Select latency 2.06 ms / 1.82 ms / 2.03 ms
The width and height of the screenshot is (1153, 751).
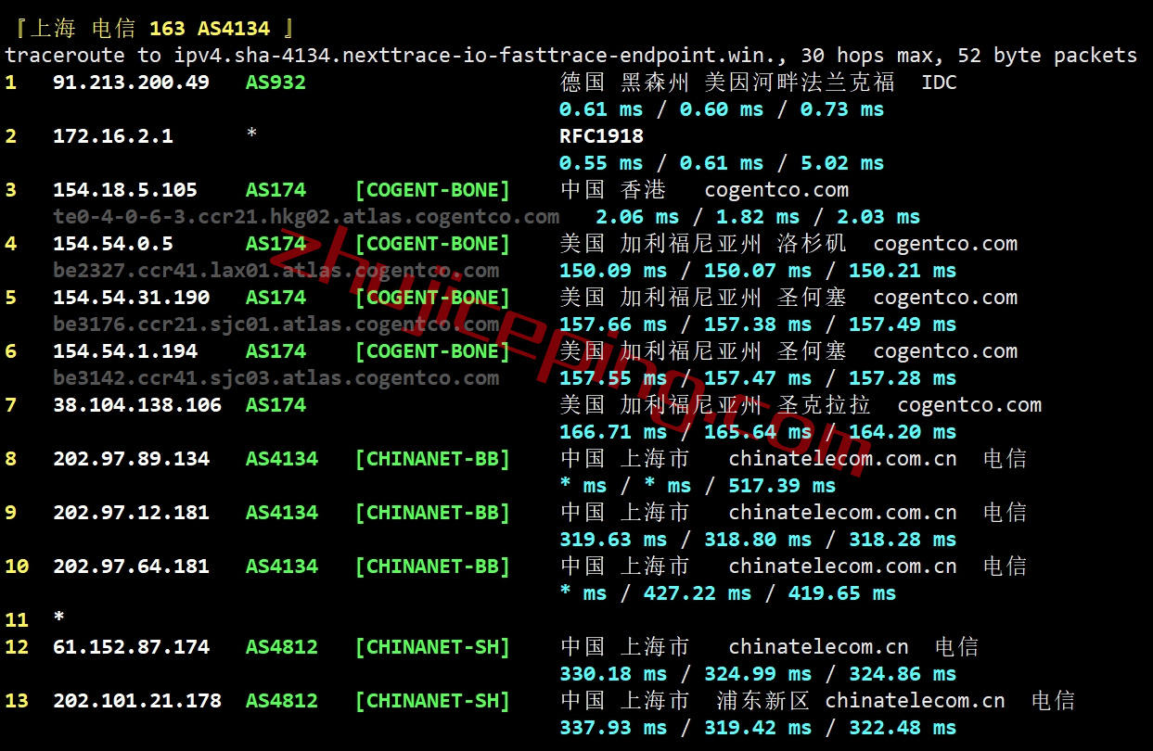click(x=758, y=217)
